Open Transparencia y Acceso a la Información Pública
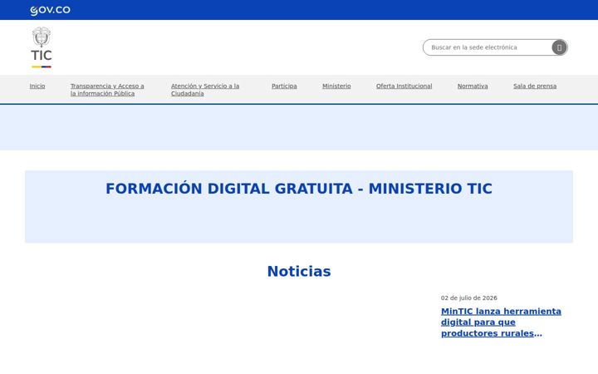This screenshot has height=374, width=598. [x=107, y=90]
